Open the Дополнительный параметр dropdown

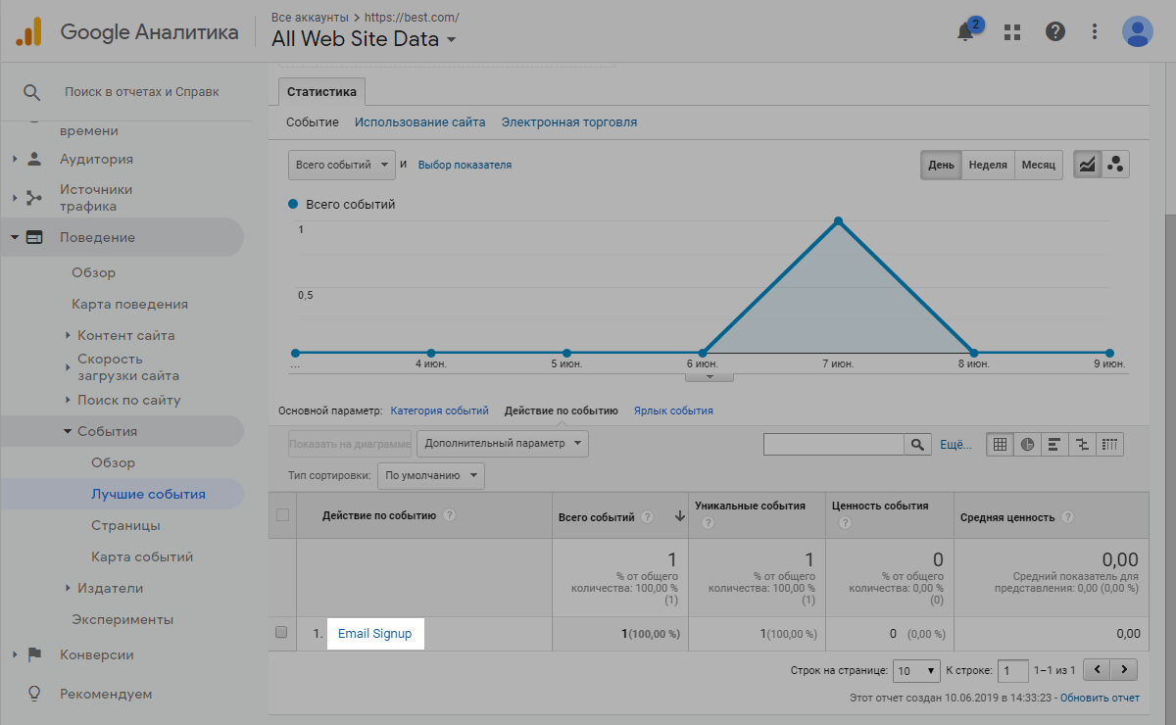502,444
